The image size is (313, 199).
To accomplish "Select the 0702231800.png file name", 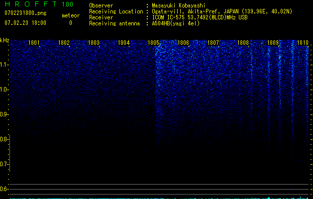I will pos(25,13).
